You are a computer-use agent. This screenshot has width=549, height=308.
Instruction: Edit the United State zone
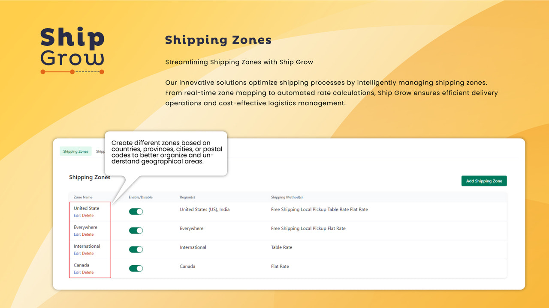coord(78,215)
